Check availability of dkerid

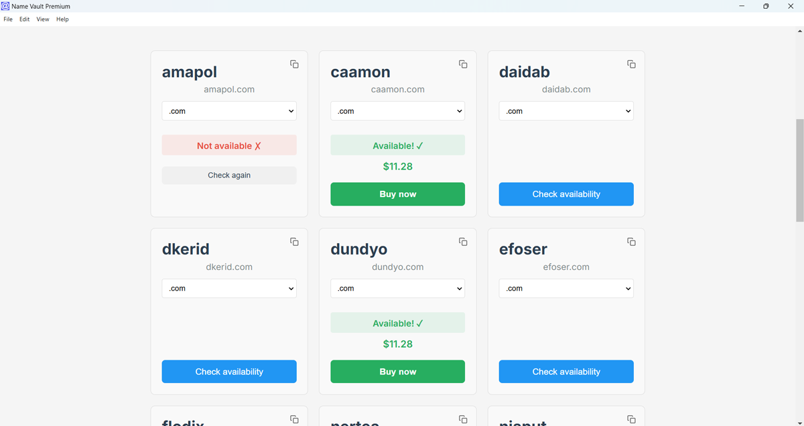click(x=229, y=372)
